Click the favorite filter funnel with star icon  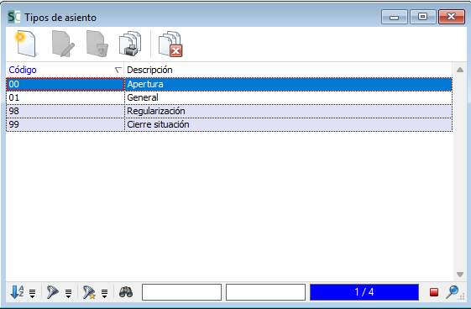click(89, 292)
